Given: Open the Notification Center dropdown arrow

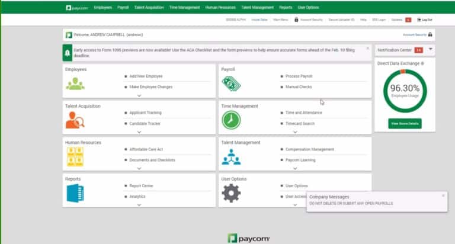Looking at the screenshot, I should tap(430, 50).
